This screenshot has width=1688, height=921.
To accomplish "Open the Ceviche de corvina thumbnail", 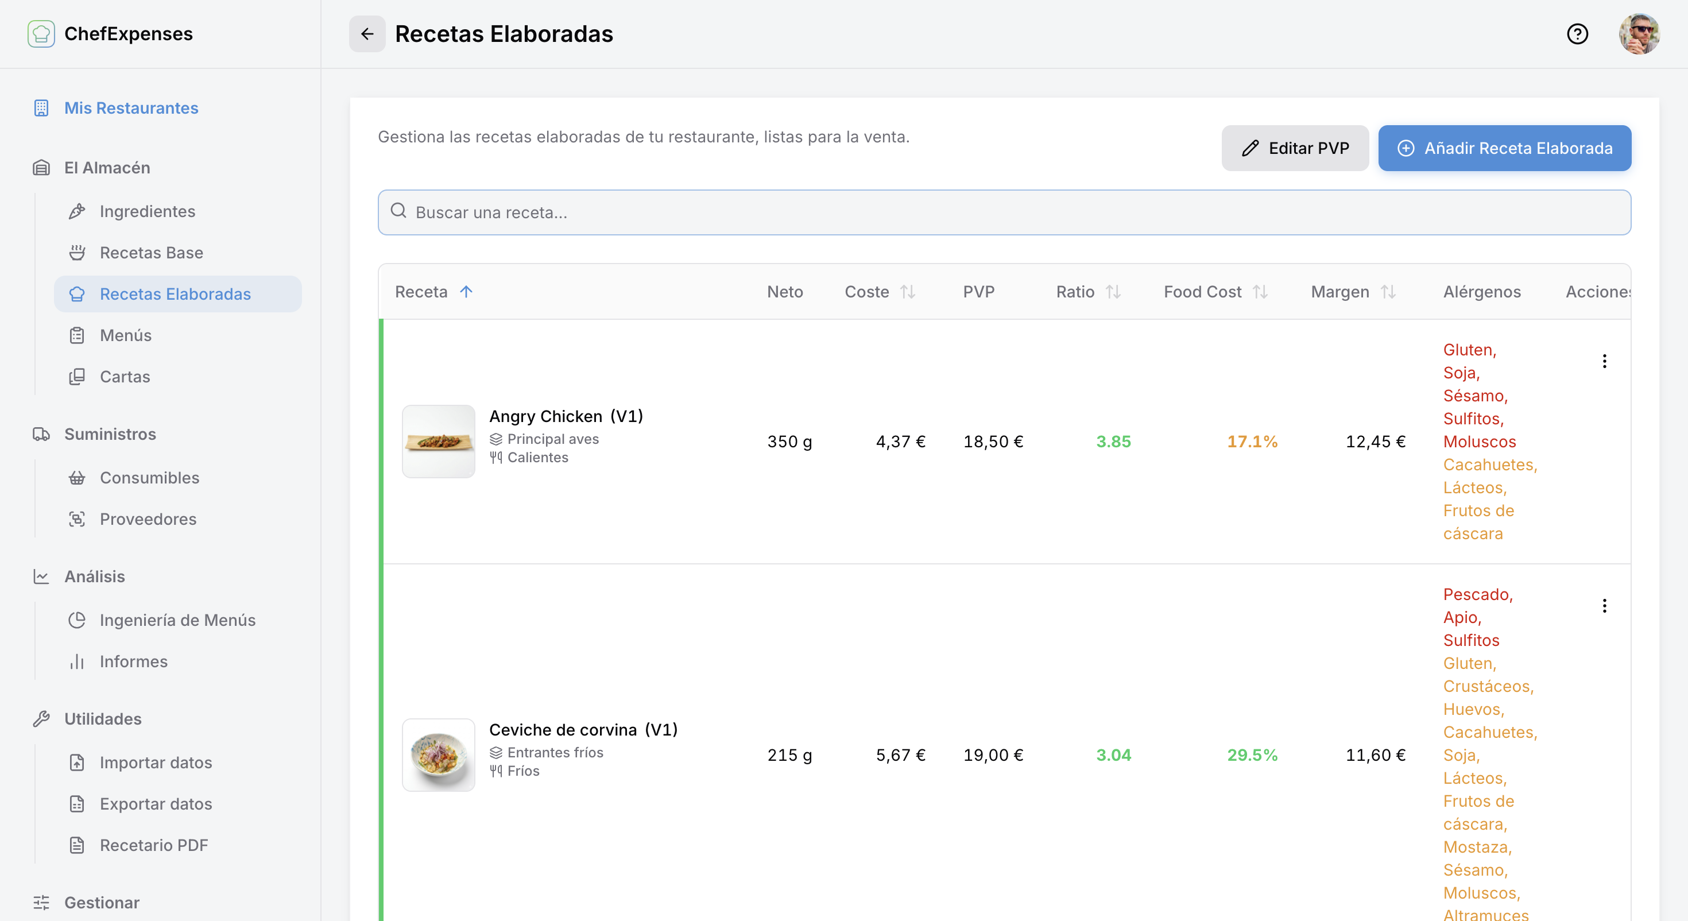I will pyautogui.click(x=439, y=754).
